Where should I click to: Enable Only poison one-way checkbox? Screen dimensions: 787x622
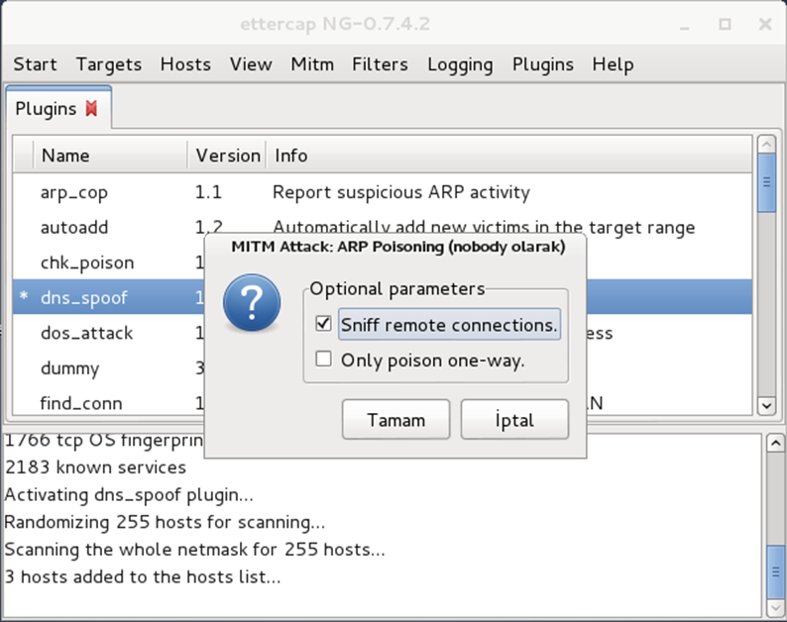pyautogui.click(x=324, y=360)
